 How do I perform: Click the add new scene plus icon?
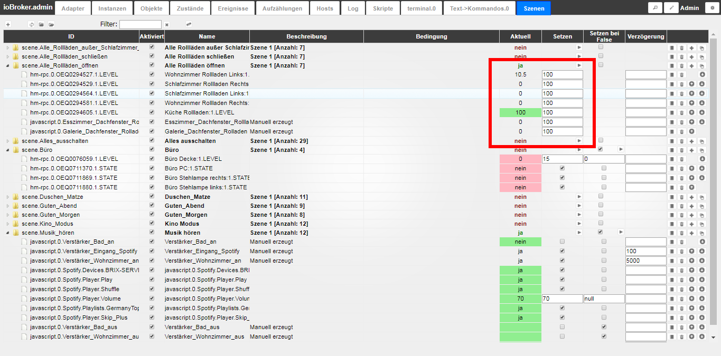pos(8,25)
